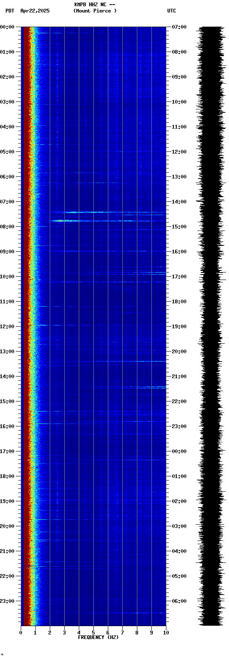Click the UTC timezone label

172,11
